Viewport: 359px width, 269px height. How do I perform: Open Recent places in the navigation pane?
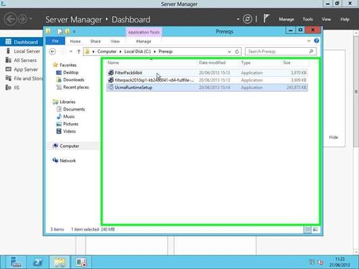tap(76, 87)
